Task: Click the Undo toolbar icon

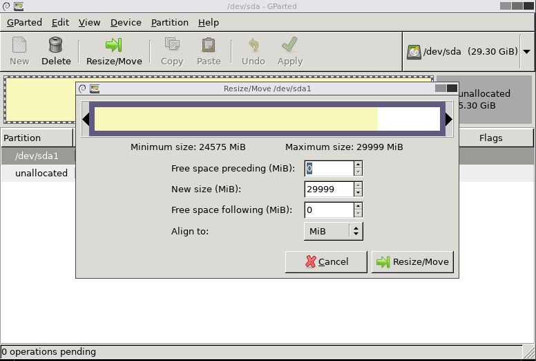Action: tap(253, 45)
